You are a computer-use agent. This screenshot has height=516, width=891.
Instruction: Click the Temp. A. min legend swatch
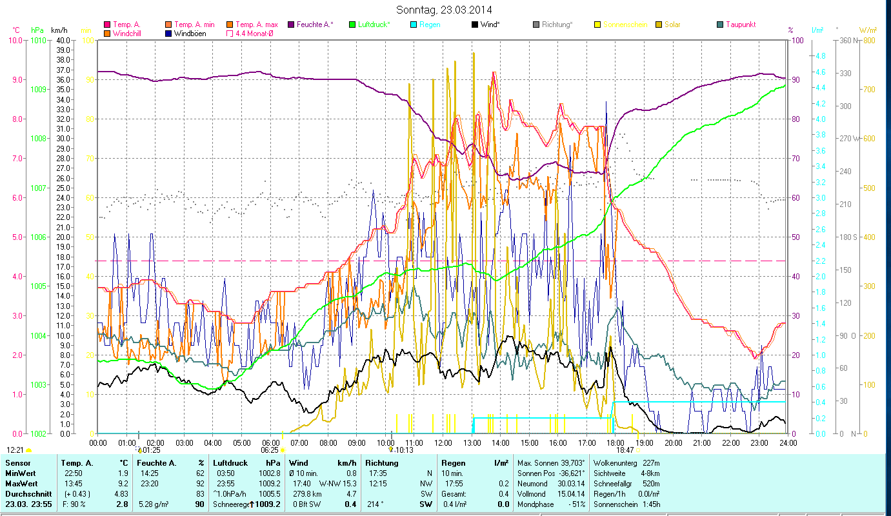pyautogui.click(x=168, y=25)
